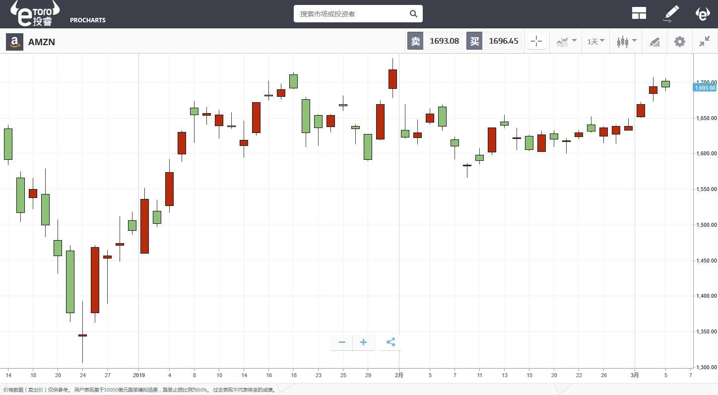Click the 1,400.00 price axis label
718x395 pixels.
click(706, 296)
